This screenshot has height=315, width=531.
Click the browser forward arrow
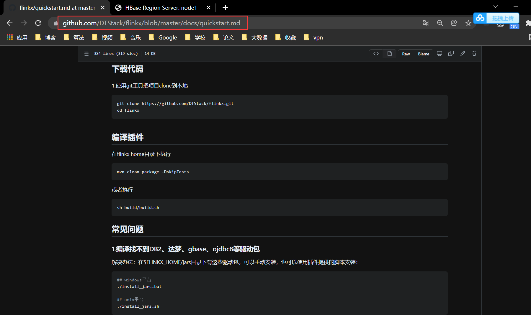pyautogui.click(x=24, y=23)
